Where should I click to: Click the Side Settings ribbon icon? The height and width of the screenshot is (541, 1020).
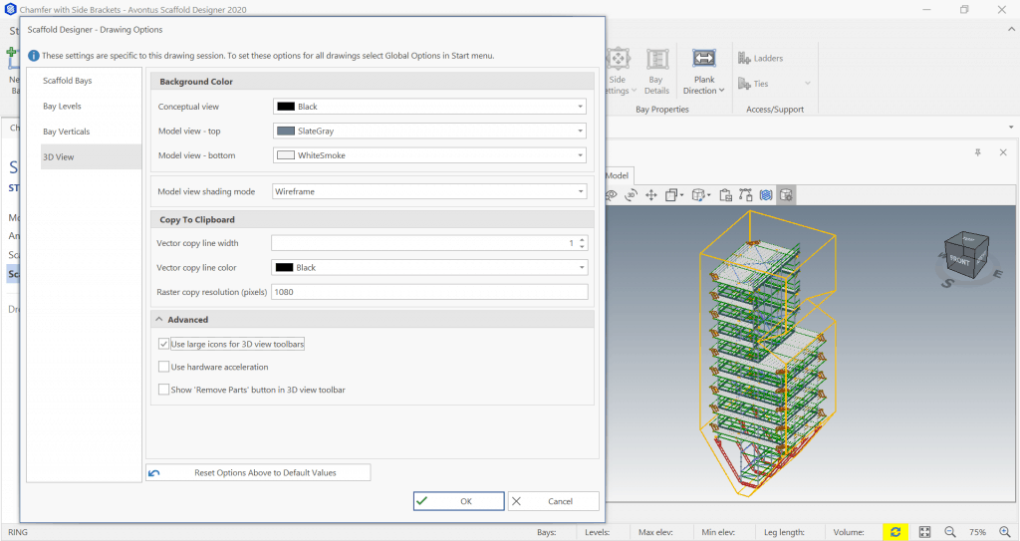(x=618, y=59)
